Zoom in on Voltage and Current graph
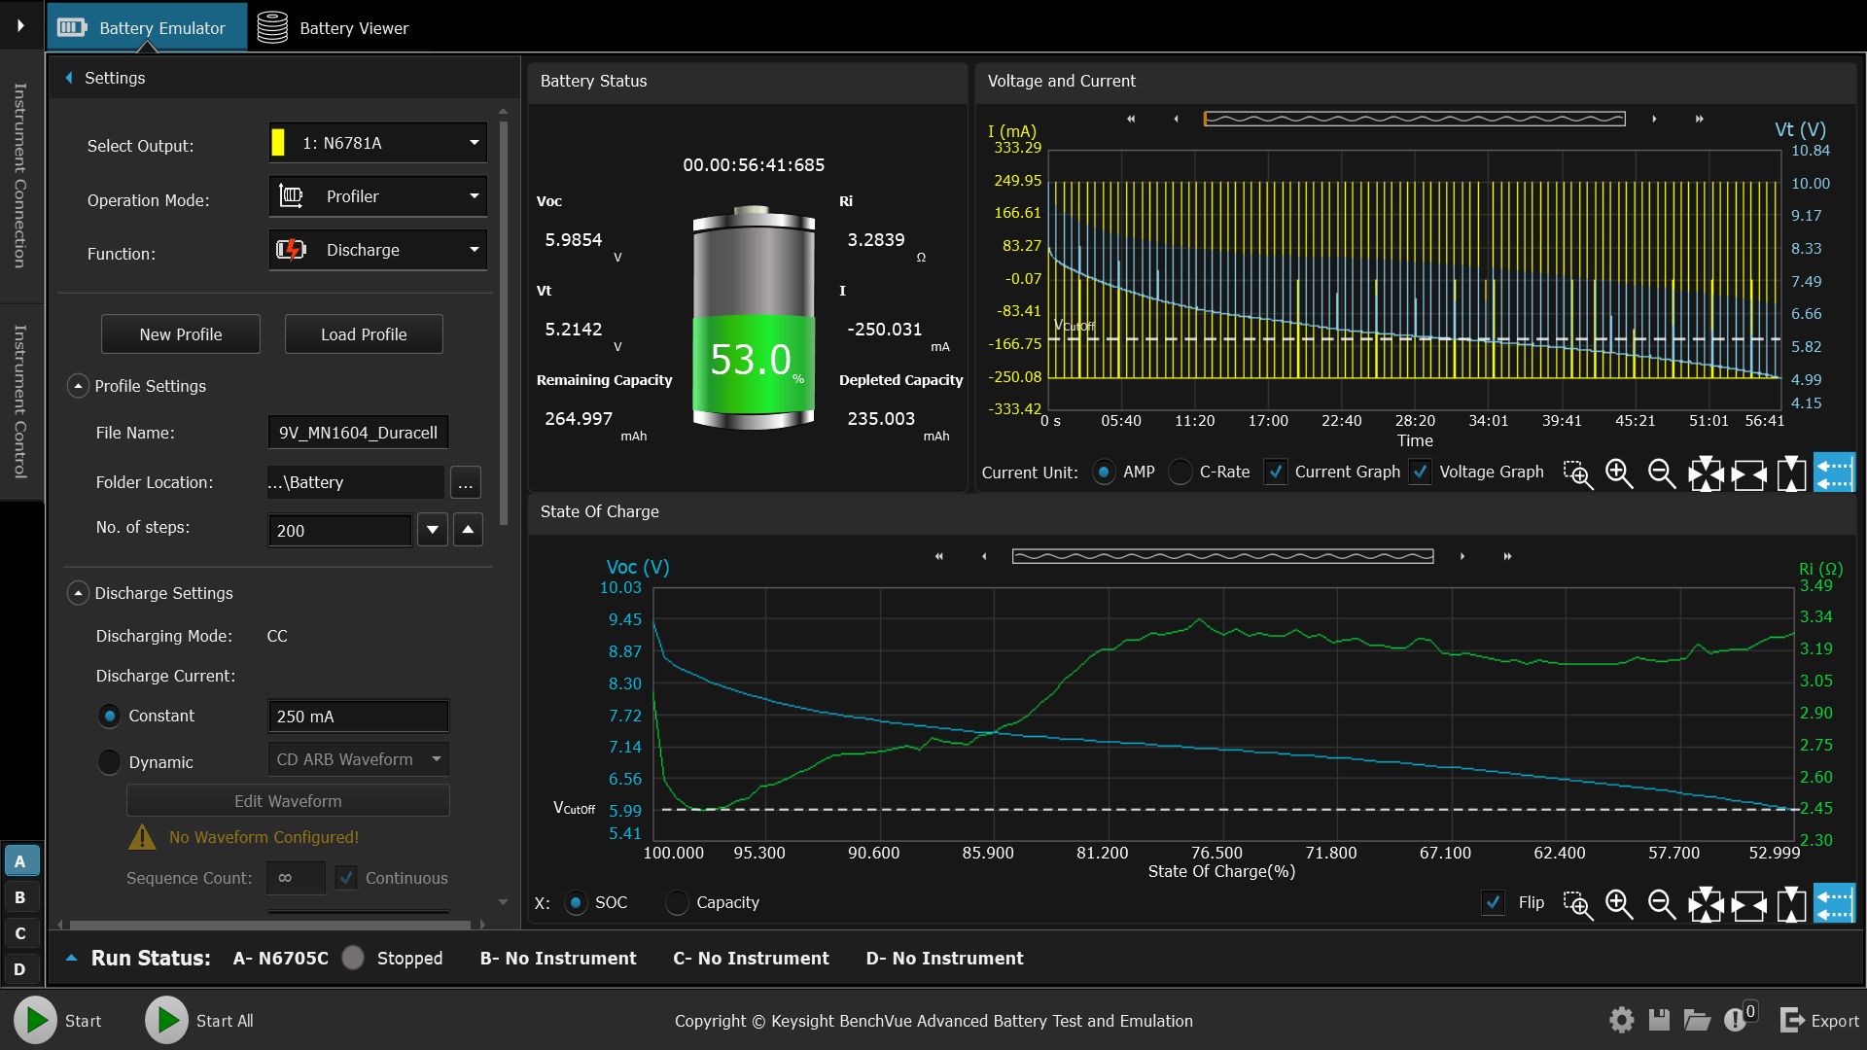 (x=1619, y=473)
